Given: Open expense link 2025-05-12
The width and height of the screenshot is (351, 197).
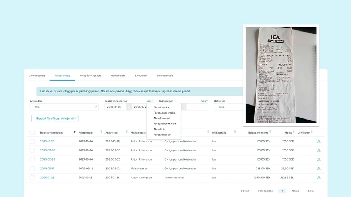Looking at the screenshot, I should tap(47, 169).
